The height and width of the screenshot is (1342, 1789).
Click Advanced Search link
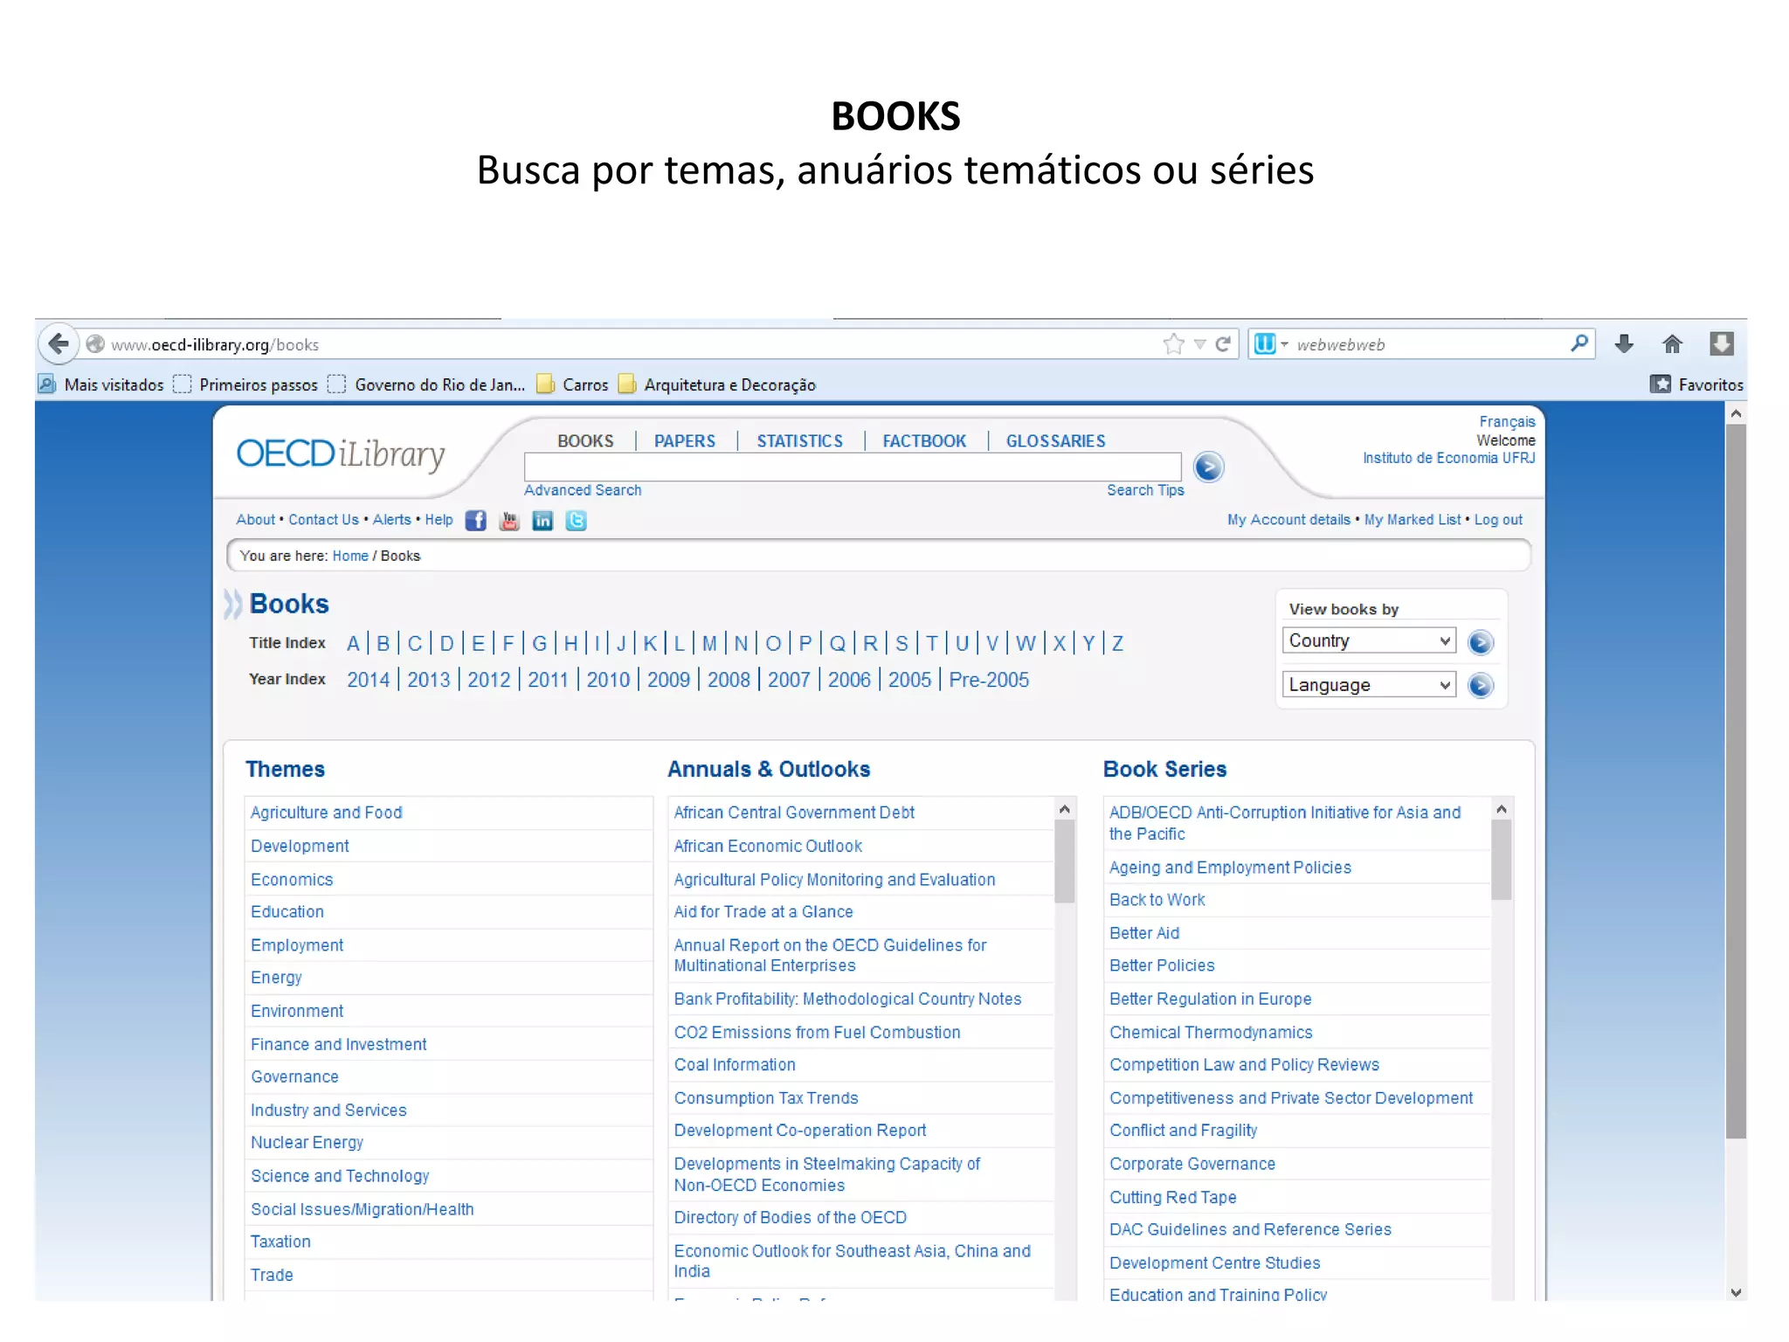point(583,490)
